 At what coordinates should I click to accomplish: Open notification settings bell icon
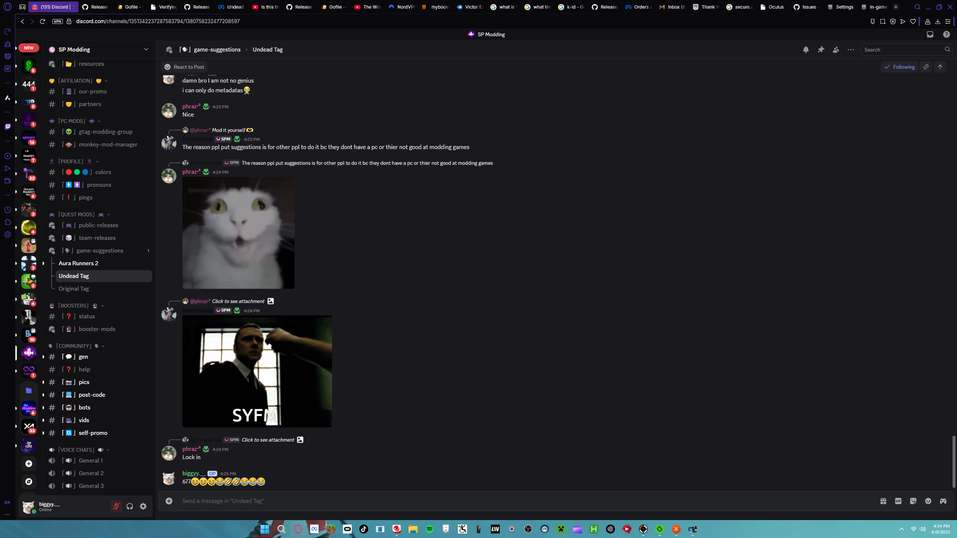coord(806,50)
